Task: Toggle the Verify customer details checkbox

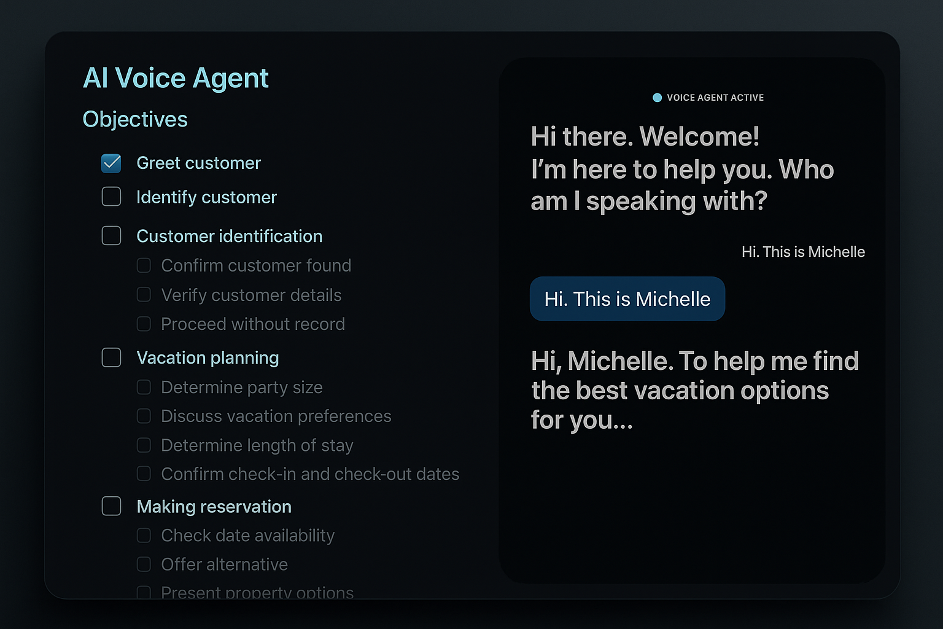Action: 144,295
